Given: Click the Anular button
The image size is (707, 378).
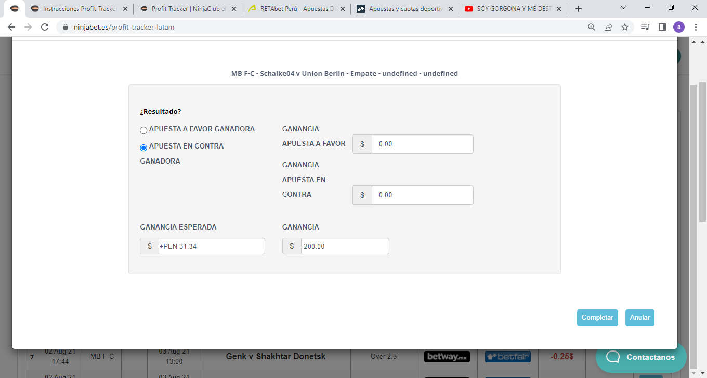Looking at the screenshot, I should (x=640, y=318).
